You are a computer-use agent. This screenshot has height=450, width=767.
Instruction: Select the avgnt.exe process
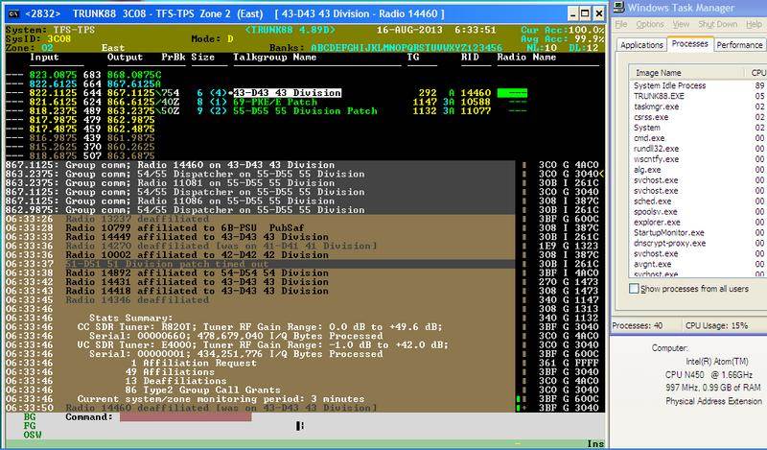pyautogui.click(x=698, y=265)
